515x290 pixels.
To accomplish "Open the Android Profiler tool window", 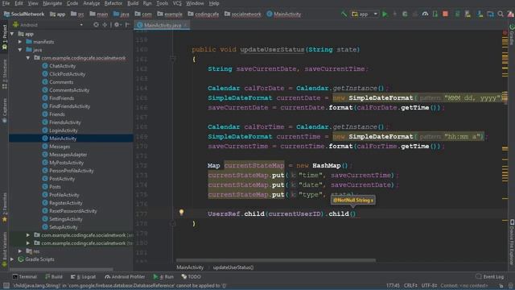I will 125,277.
